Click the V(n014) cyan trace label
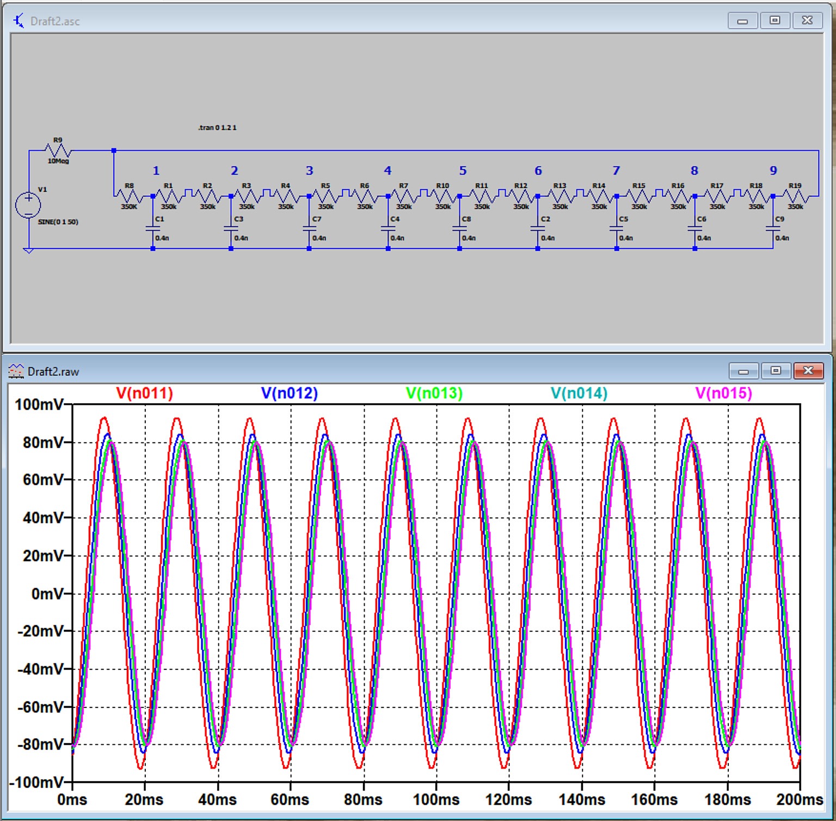This screenshot has height=821, width=836. (579, 393)
